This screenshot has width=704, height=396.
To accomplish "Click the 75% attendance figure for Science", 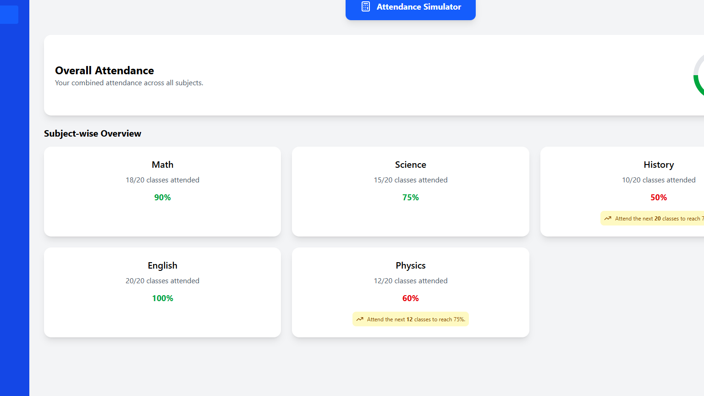I will point(410,198).
